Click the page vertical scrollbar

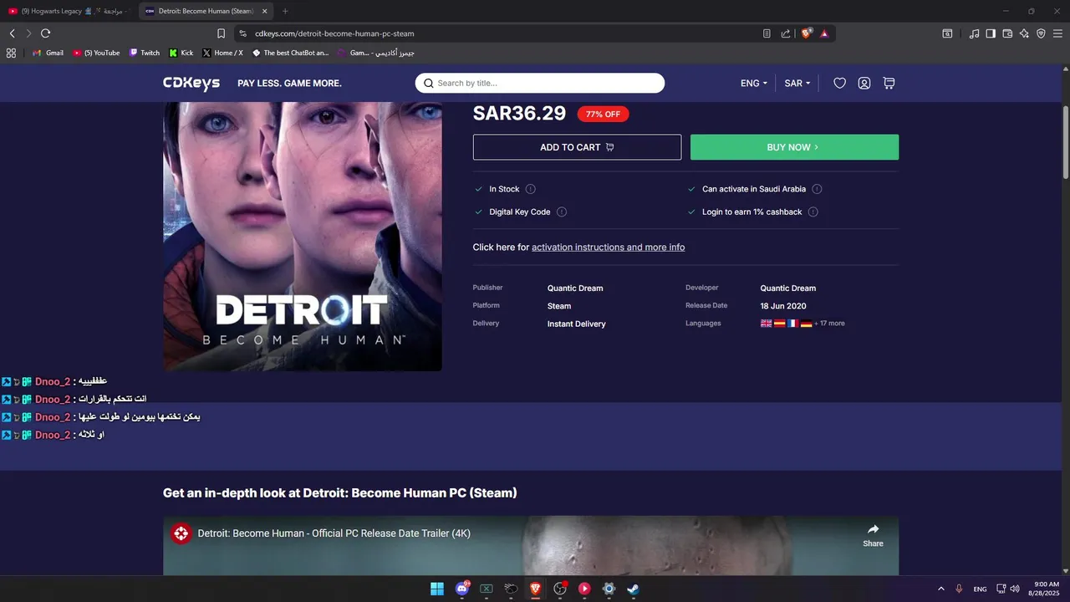[1066, 142]
